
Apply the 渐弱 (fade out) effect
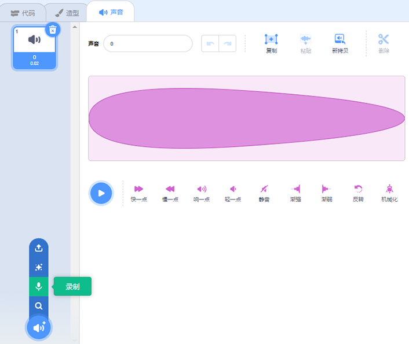pyautogui.click(x=326, y=189)
